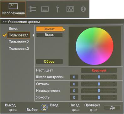The width and height of the screenshot is (124, 114).
Task: Click the color wheel picker
Action: pyautogui.click(x=94, y=46)
